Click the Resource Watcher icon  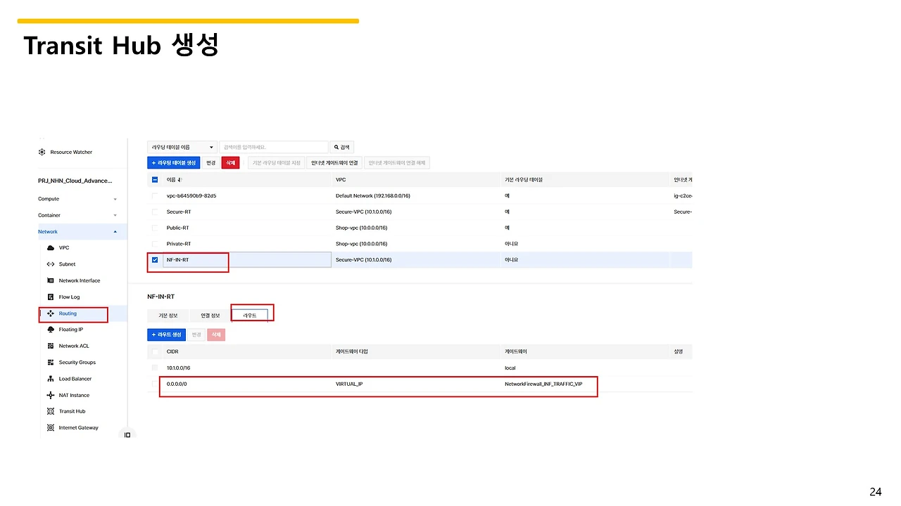(x=42, y=152)
